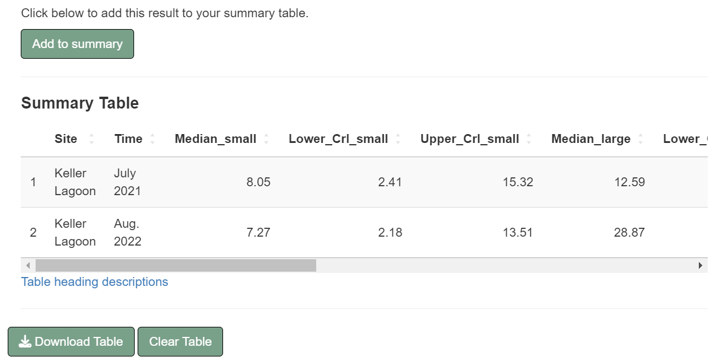719x363 pixels.
Task: Click the sort arrows beside Upper_CrI_small header
Action: click(x=529, y=139)
